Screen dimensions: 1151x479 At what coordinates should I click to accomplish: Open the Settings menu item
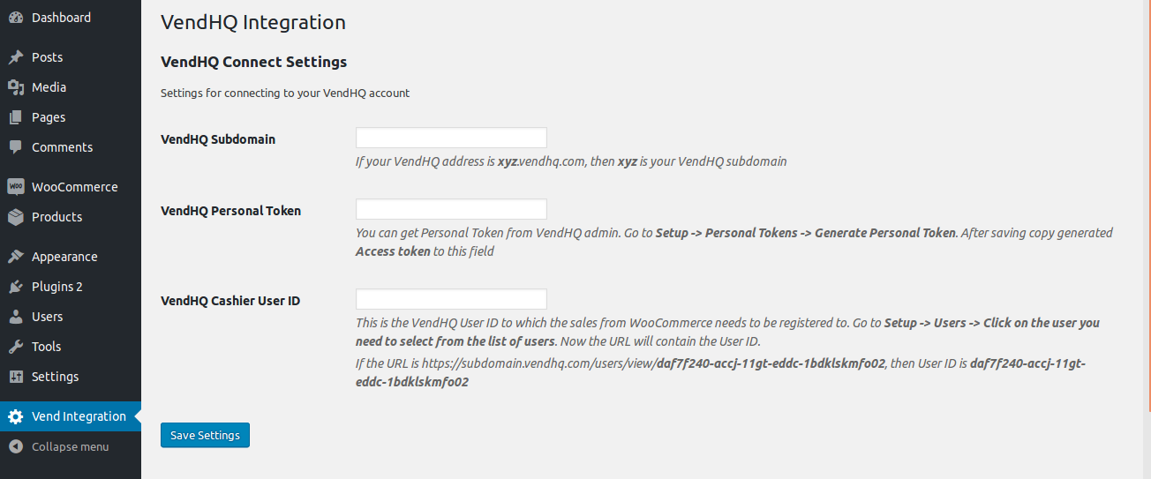55,377
